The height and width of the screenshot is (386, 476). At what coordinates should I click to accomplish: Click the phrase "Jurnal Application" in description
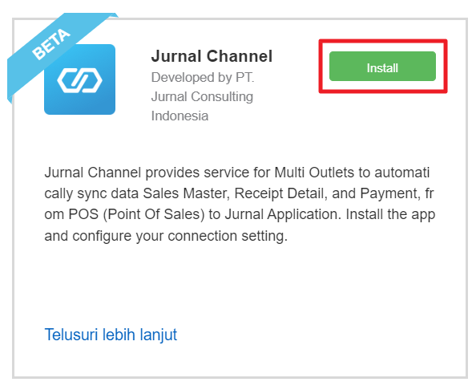tap(305, 214)
